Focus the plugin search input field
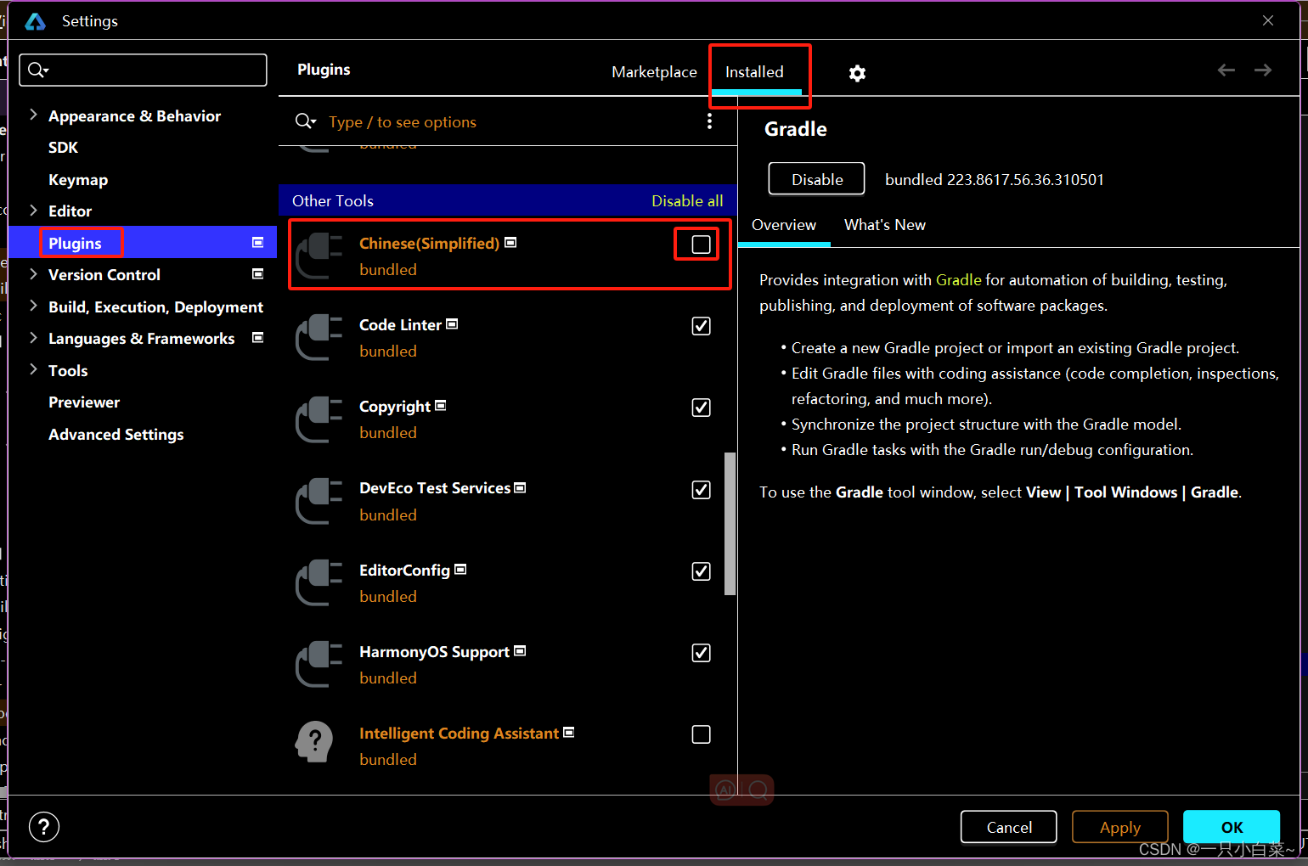 (x=510, y=121)
